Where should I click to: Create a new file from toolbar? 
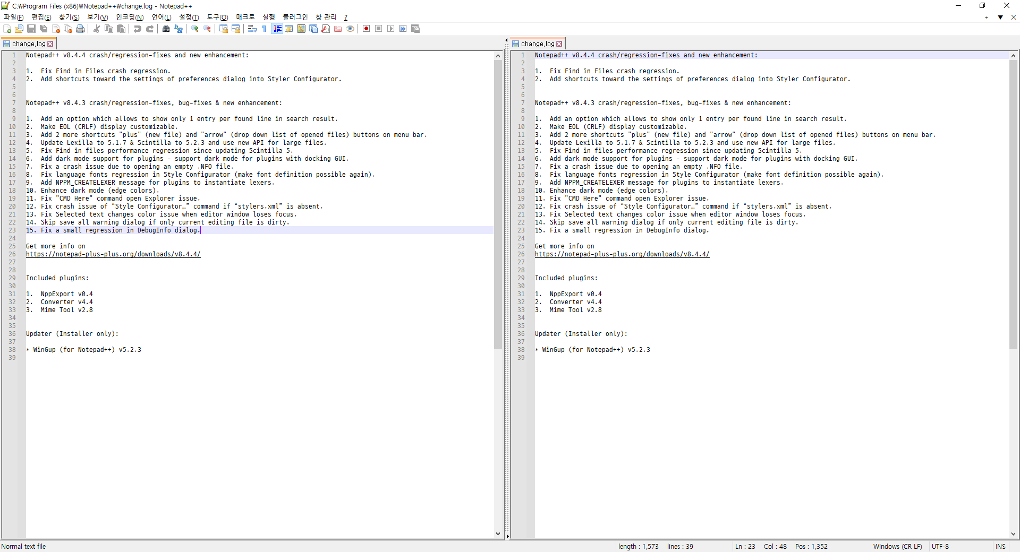pyautogui.click(x=7, y=29)
